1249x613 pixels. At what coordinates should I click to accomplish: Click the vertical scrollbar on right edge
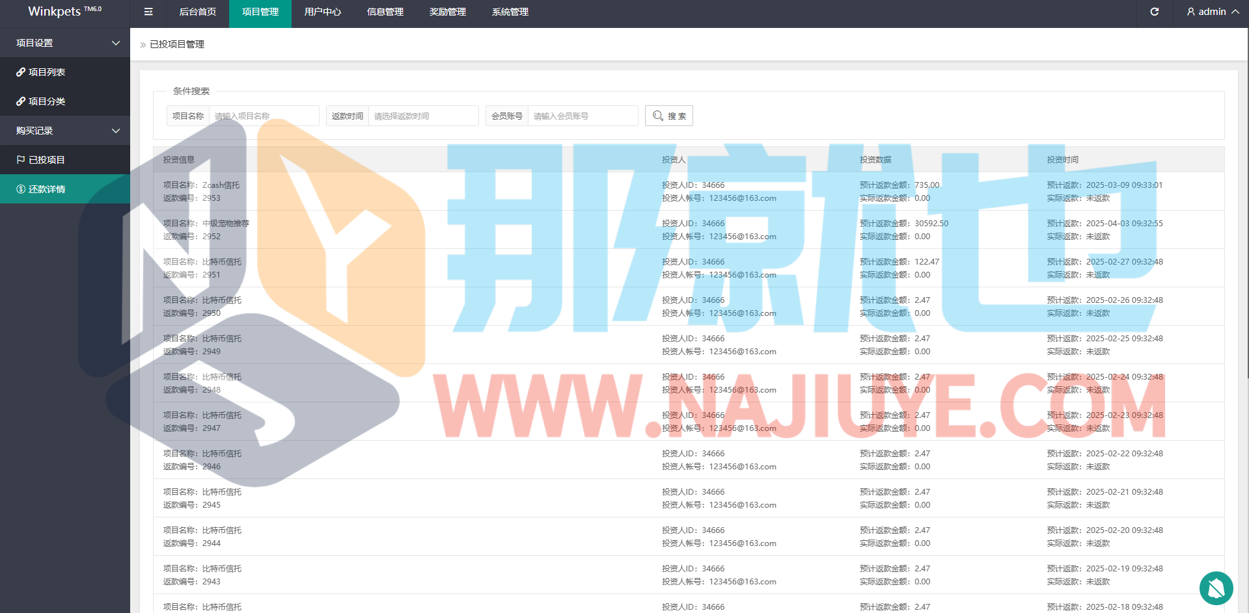pos(1246,195)
